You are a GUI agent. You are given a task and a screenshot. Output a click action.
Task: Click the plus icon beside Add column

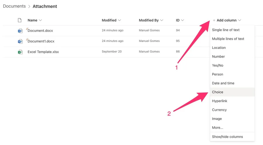click(214, 20)
